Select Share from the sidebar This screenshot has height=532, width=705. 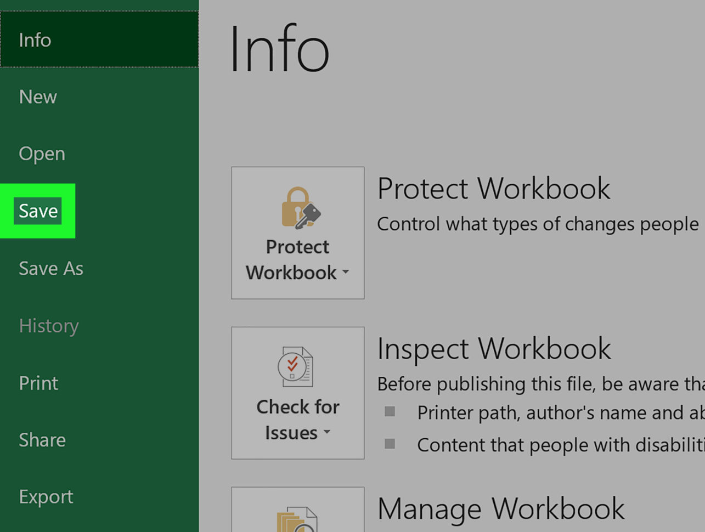tap(42, 439)
